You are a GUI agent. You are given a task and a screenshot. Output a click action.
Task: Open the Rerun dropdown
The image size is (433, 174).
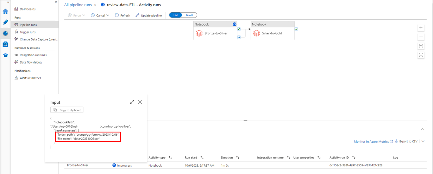pos(76,15)
